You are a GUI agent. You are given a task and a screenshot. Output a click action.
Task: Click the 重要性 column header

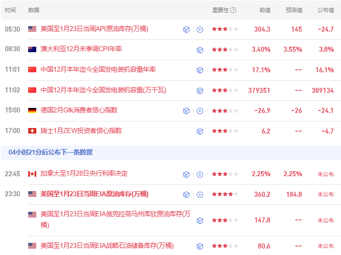(221, 10)
